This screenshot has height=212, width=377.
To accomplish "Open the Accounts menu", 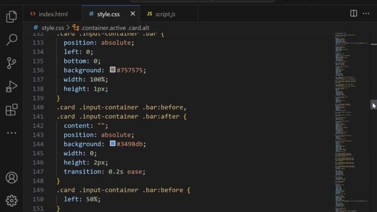I will [x=11, y=178].
